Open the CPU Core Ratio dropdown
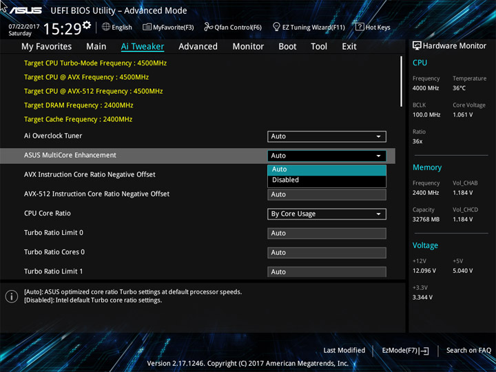496x372 pixels. pyautogui.click(x=327, y=214)
